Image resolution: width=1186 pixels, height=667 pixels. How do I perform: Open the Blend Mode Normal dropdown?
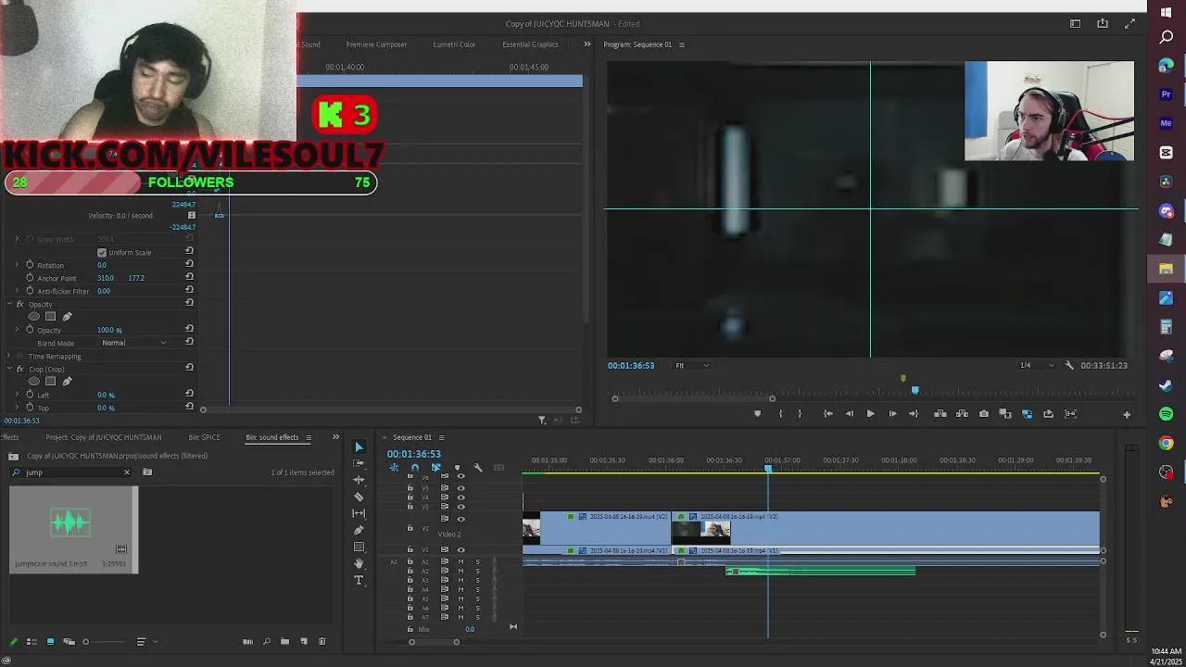(x=134, y=343)
